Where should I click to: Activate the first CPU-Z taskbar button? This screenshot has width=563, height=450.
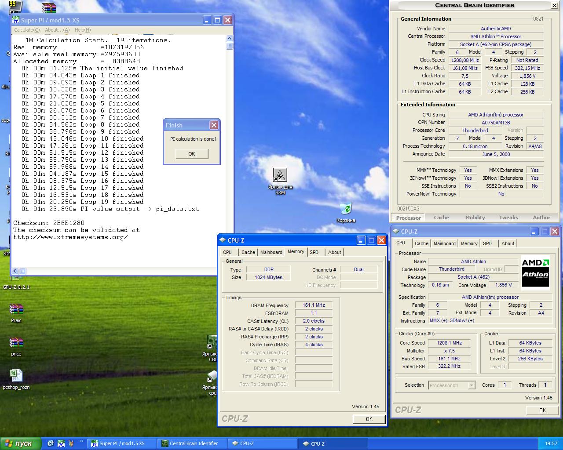[x=263, y=443]
